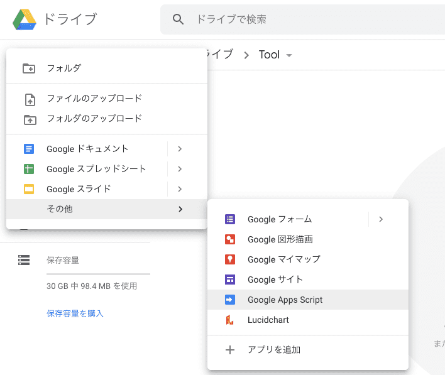Click the Lucidchart orange icon
Image resolution: width=445 pixels, height=375 pixels.
(229, 320)
